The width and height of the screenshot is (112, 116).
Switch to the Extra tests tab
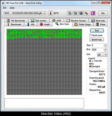click(x=98, y=21)
